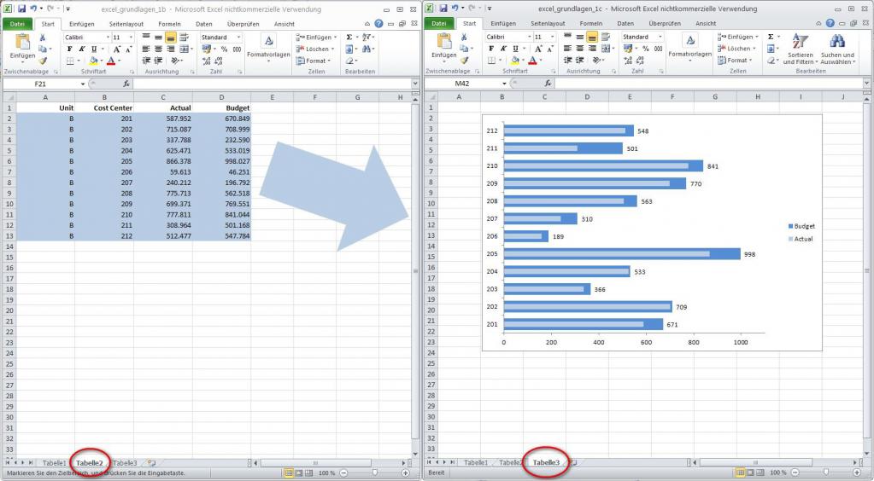This screenshot has width=874, height=481.
Task: Toggle underline U formatting in left window
Action: (x=91, y=49)
